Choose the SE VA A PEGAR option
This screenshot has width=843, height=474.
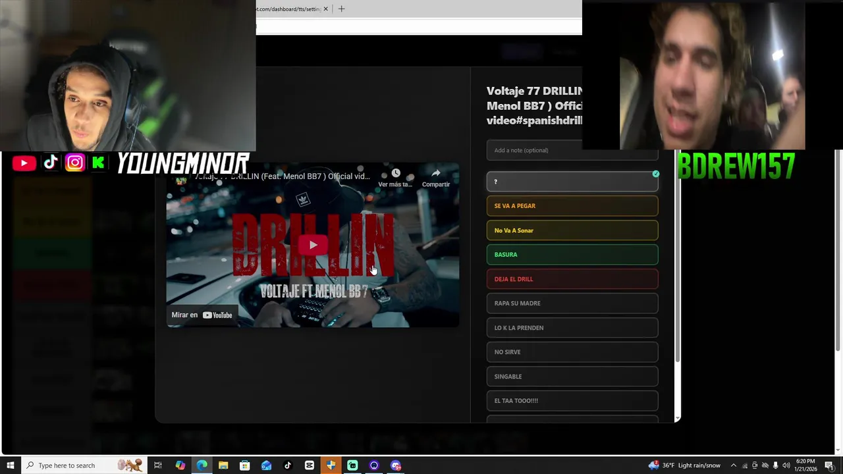[572, 206]
